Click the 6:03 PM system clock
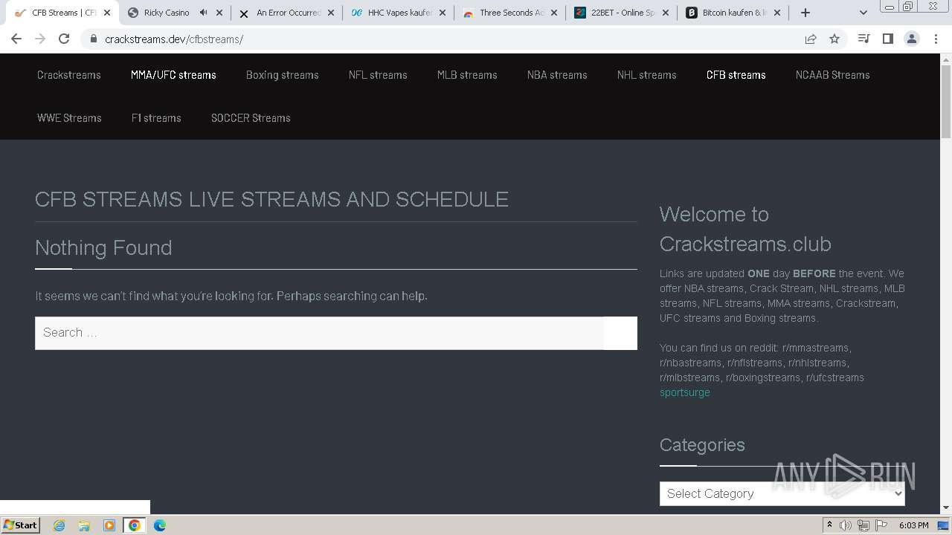The width and height of the screenshot is (952, 535). point(913,525)
